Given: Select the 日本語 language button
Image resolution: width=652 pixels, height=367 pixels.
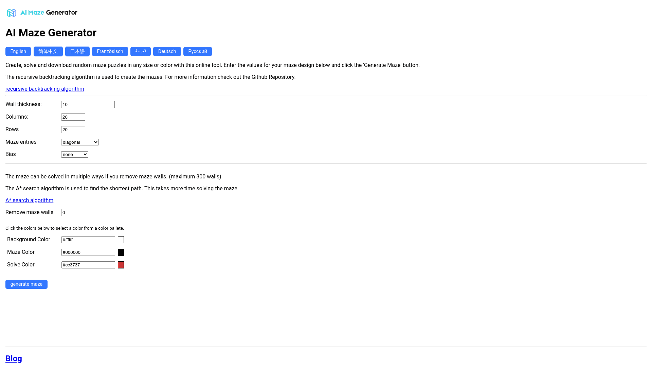Looking at the screenshot, I should coord(77,51).
